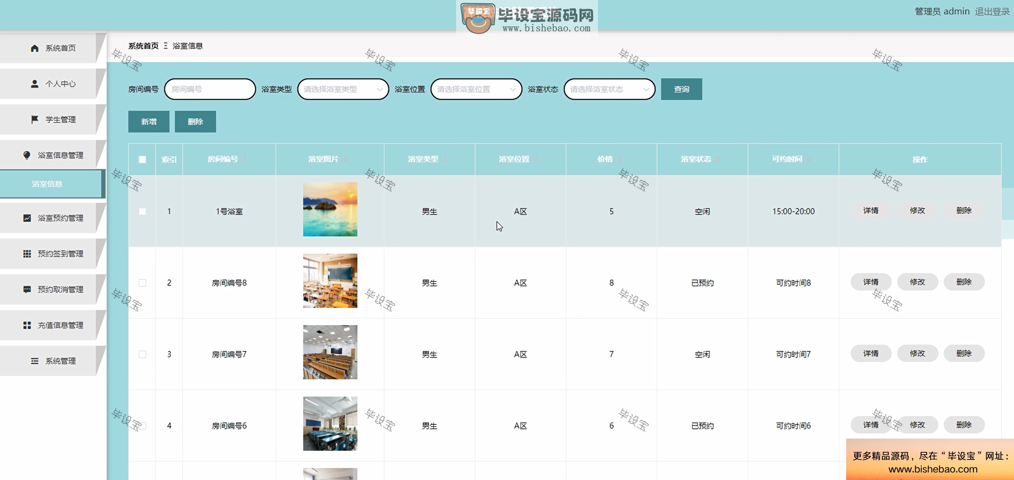Image resolution: width=1014 pixels, height=480 pixels.
Task: Click 系统首页 in the breadcrumb
Action: [x=143, y=46]
